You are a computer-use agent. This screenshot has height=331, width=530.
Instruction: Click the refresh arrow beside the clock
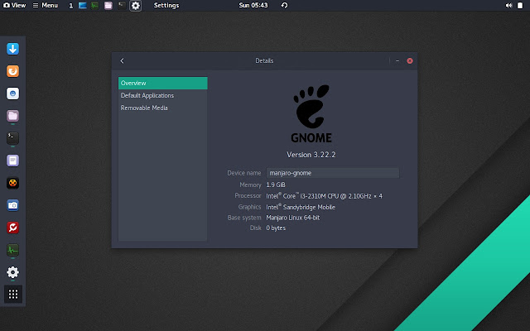pyautogui.click(x=284, y=5)
